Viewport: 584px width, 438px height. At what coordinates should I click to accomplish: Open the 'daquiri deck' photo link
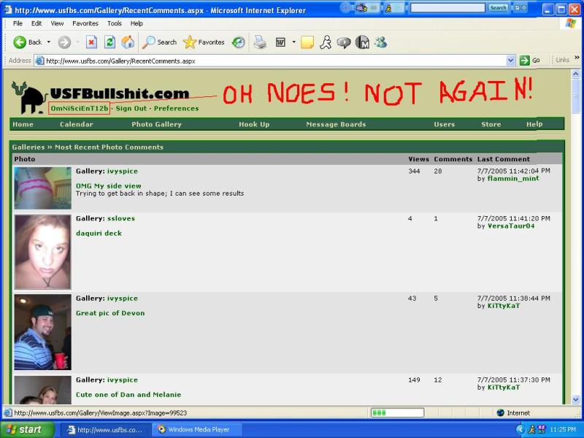[x=99, y=234]
